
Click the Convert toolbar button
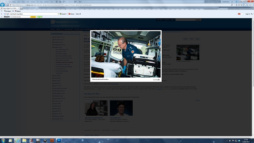[x=8, y=11]
